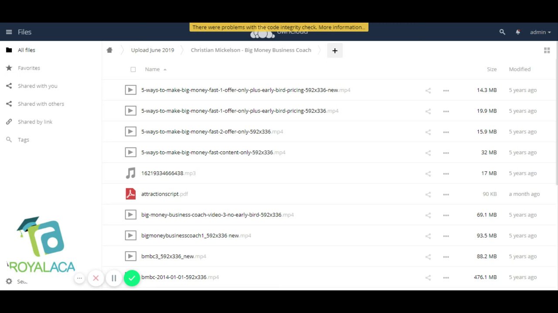Finish recording with green checkmark
Viewport: 558px width, 313px height.
132,278
